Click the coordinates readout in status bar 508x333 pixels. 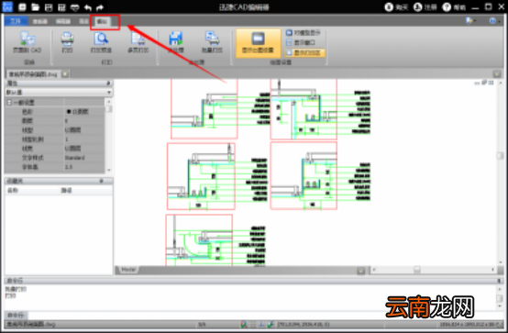304,324
